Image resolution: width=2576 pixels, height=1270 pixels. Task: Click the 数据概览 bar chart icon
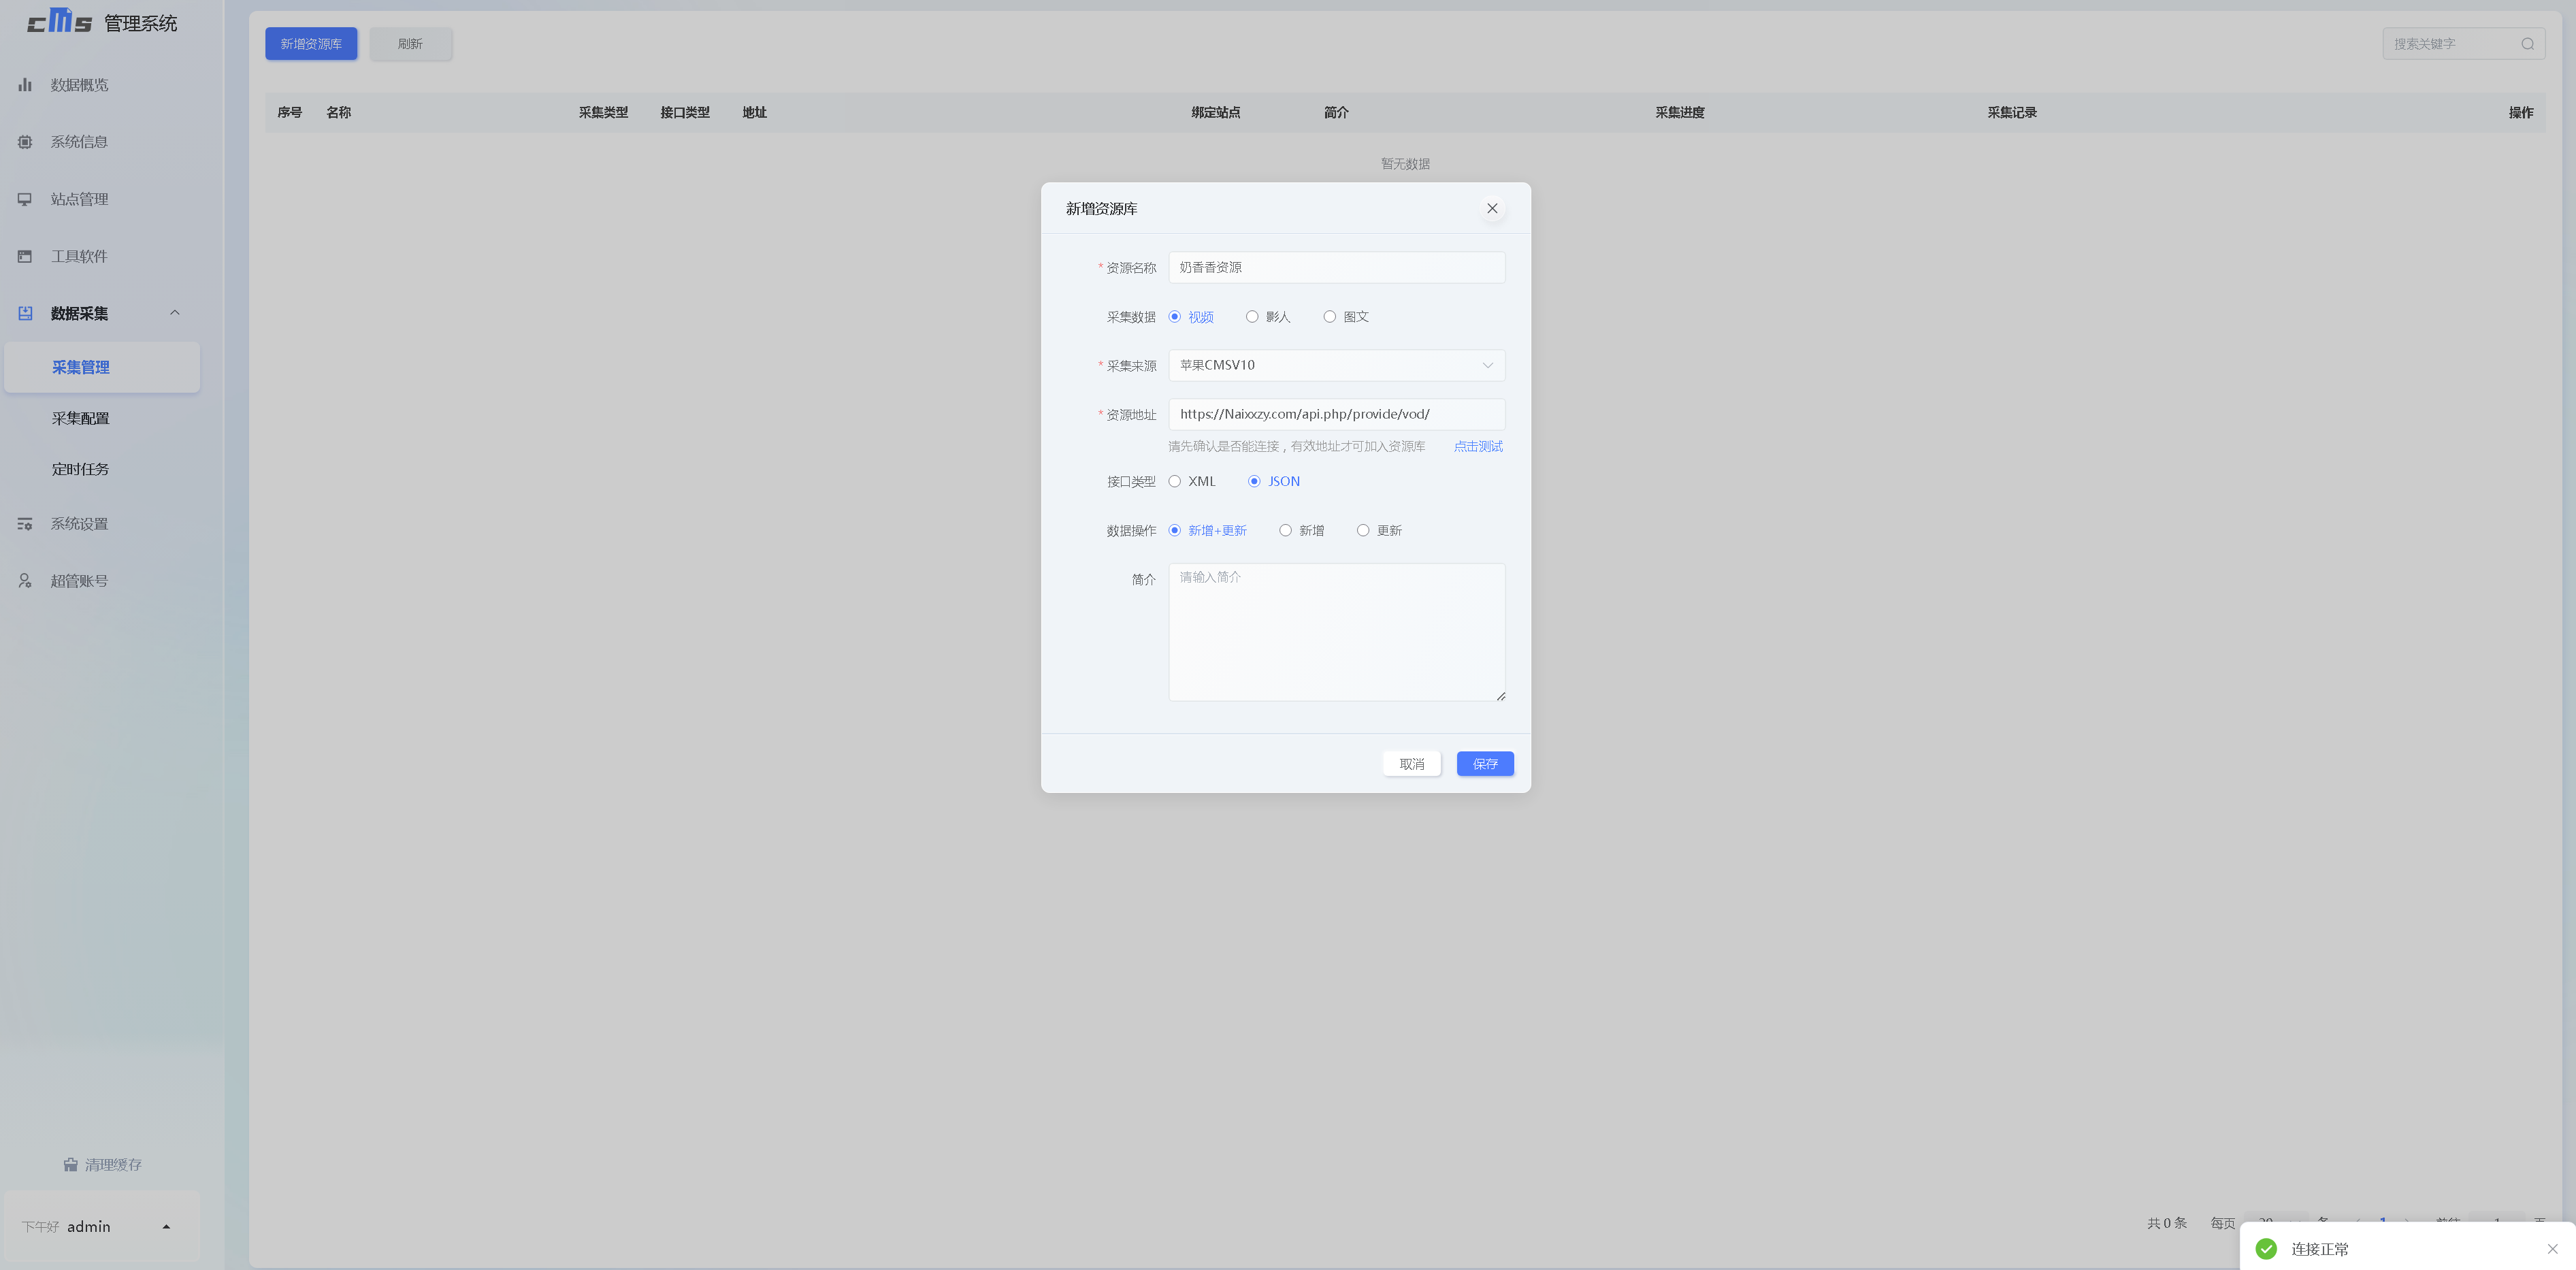(x=25, y=85)
